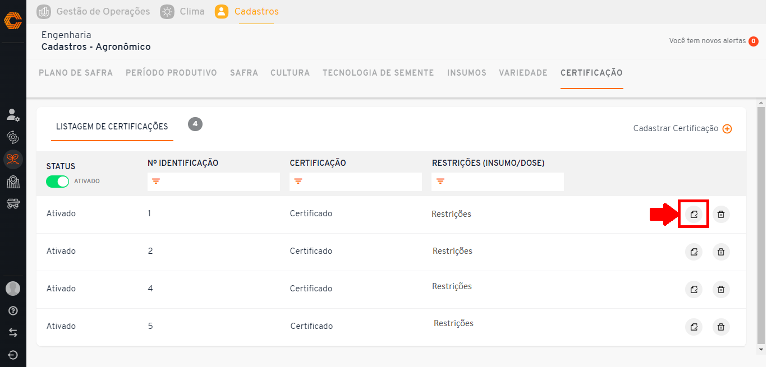Click the swap arrows sidebar icon
The width and height of the screenshot is (767, 367).
tap(13, 333)
